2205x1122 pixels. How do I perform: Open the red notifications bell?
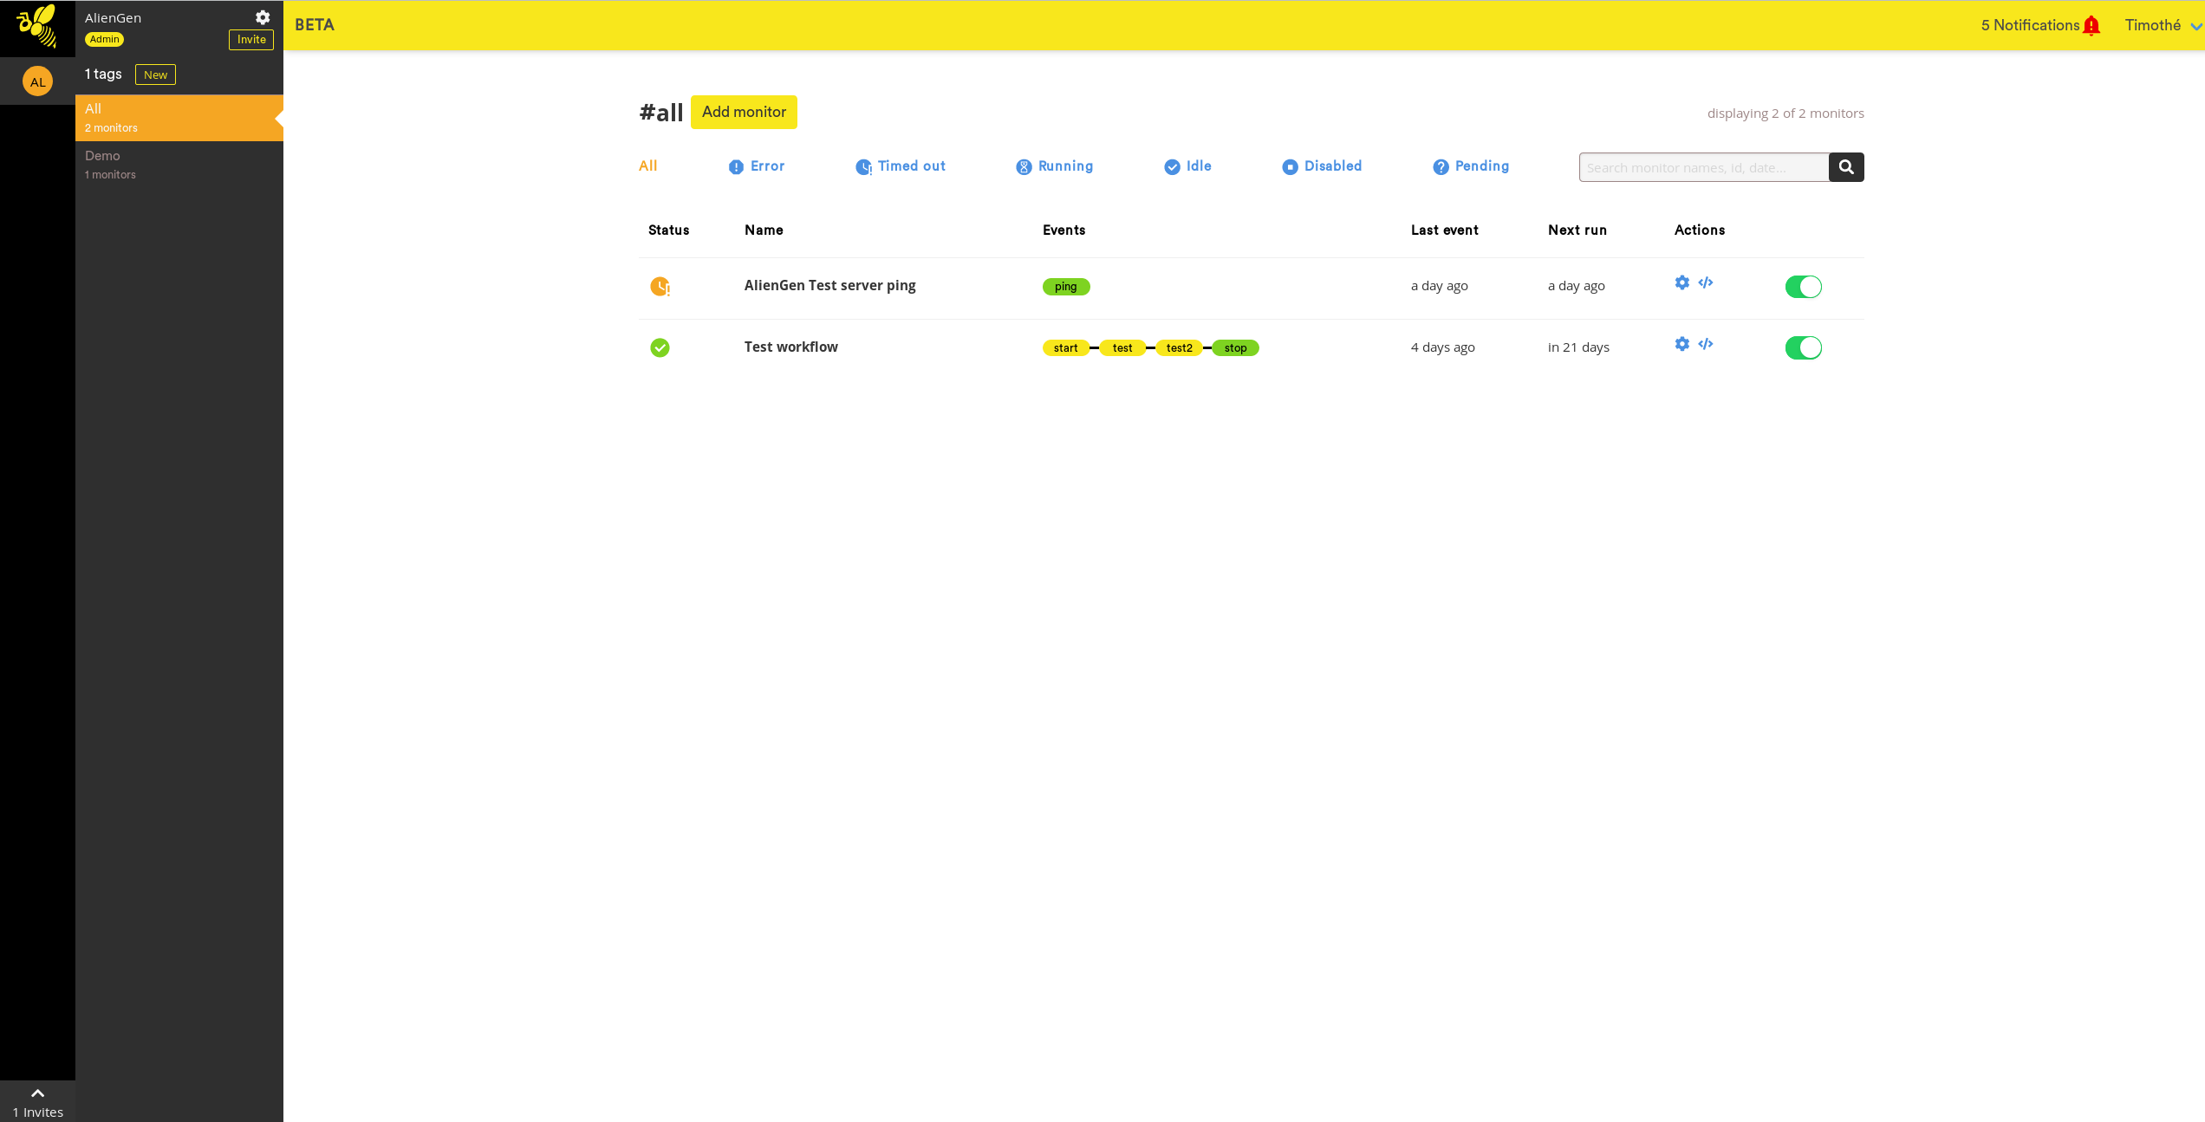pyautogui.click(x=2091, y=25)
